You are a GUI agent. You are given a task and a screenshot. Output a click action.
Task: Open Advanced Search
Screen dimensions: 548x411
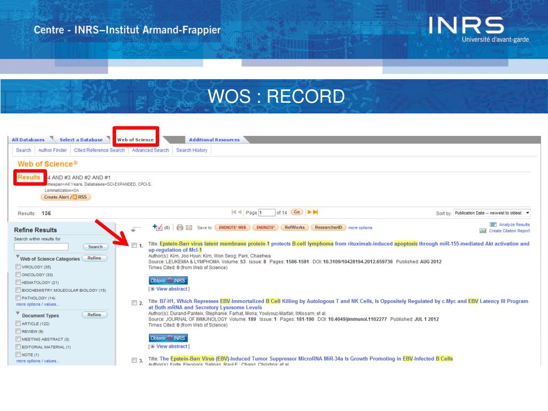(150, 150)
